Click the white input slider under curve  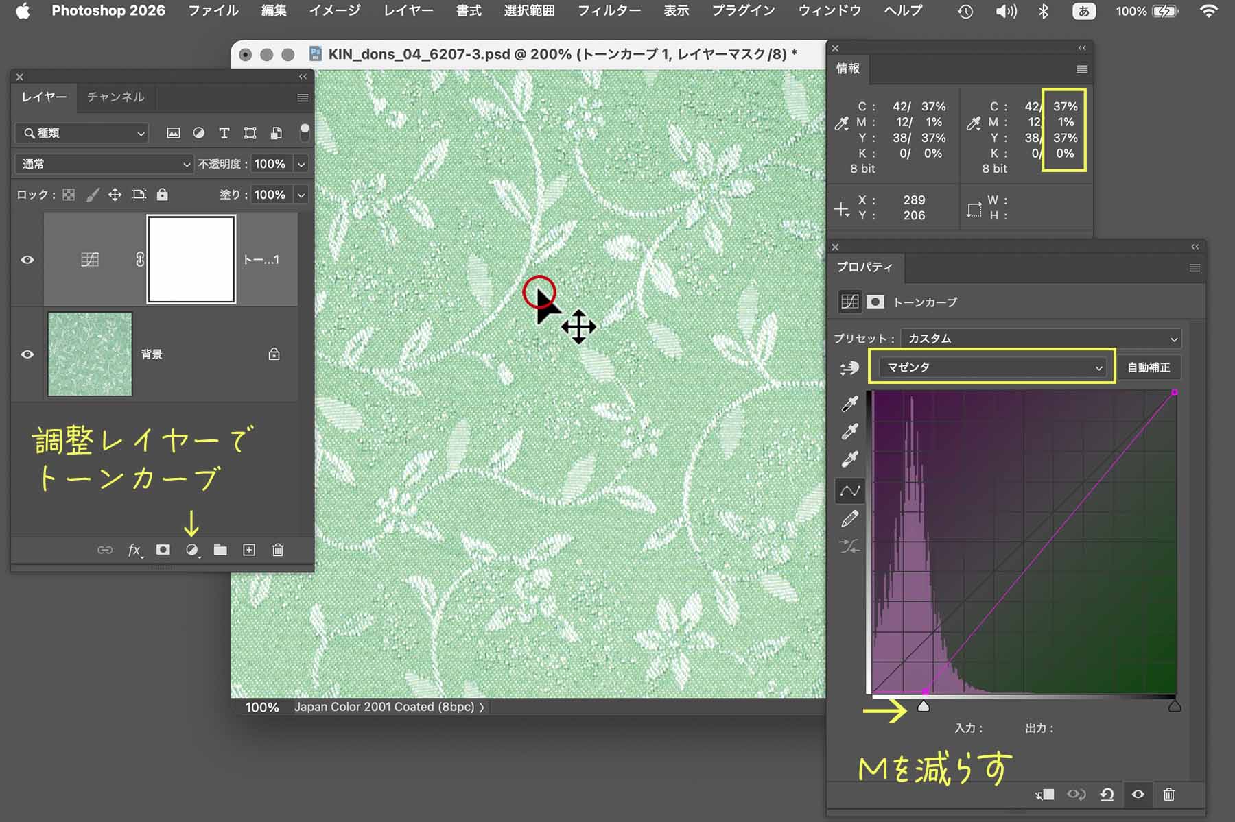pos(924,706)
